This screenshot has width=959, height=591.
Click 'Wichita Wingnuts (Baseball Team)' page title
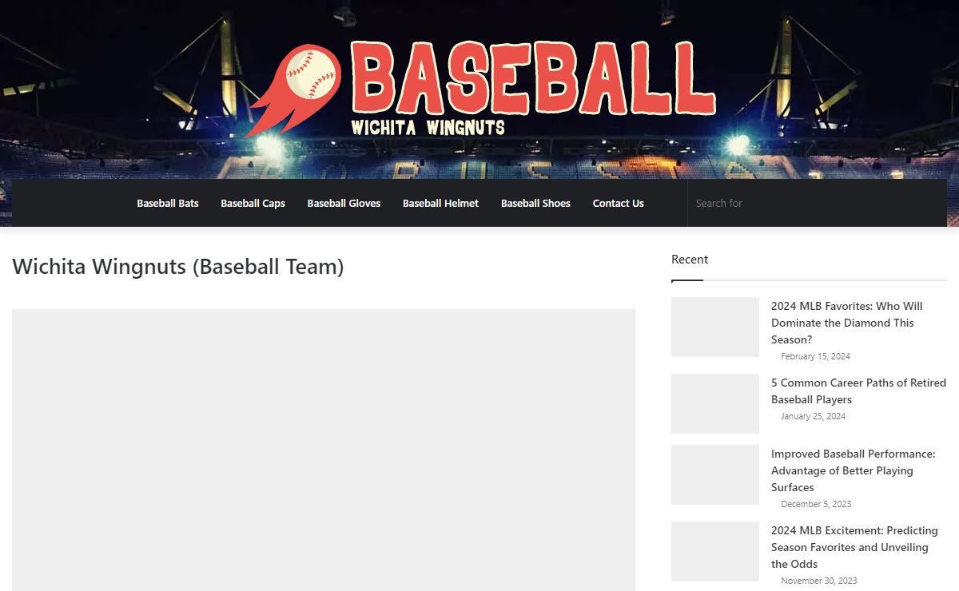coord(178,267)
